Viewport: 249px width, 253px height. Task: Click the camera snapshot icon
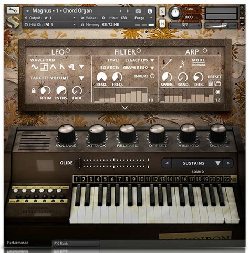[x=138, y=11]
